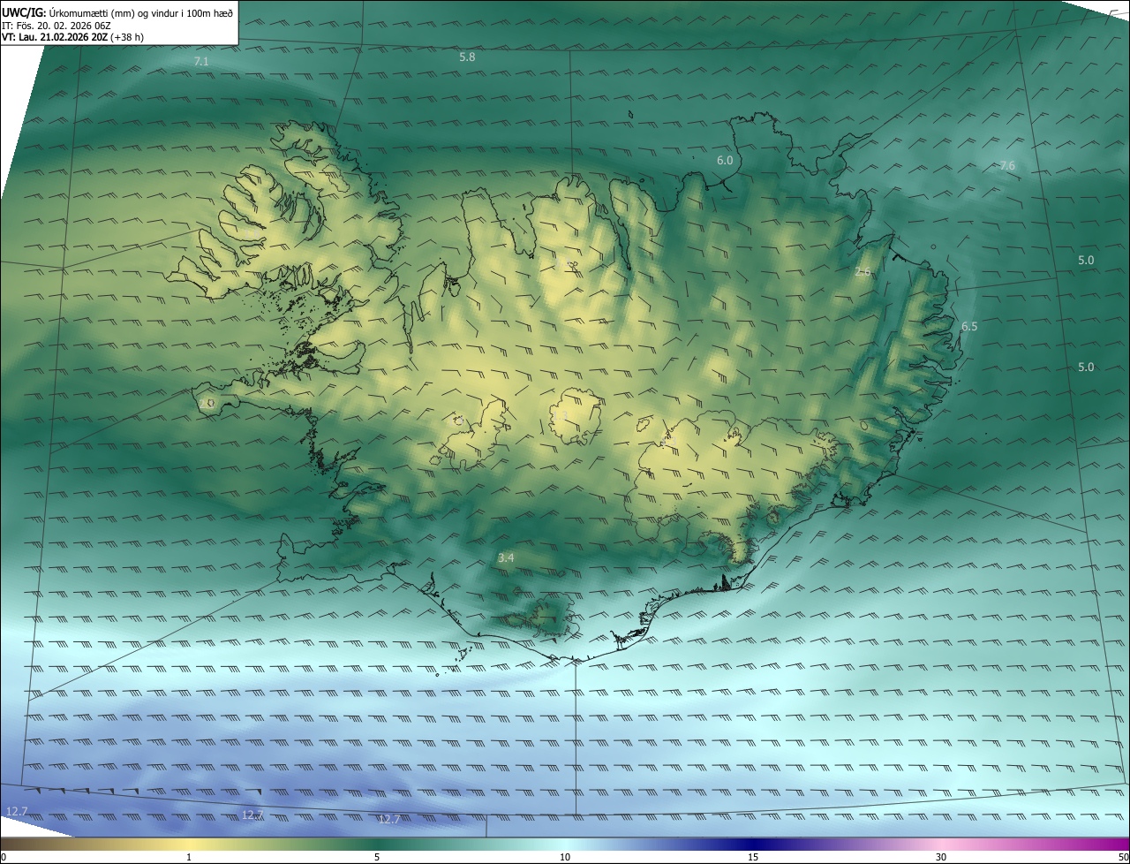
Task: Click the 7.1 value label at top left
Action: [x=201, y=62]
